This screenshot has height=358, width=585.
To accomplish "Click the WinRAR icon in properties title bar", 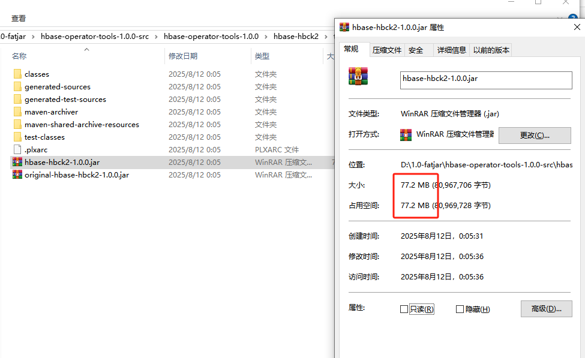I will pyautogui.click(x=344, y=27).
